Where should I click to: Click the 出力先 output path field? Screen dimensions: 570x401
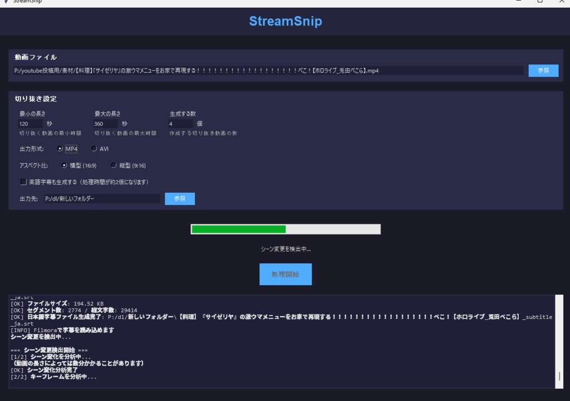(102, 198)
